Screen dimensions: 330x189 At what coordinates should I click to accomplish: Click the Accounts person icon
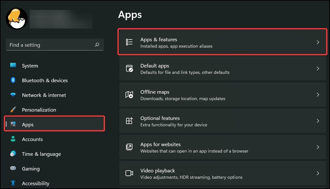[13, 139]
